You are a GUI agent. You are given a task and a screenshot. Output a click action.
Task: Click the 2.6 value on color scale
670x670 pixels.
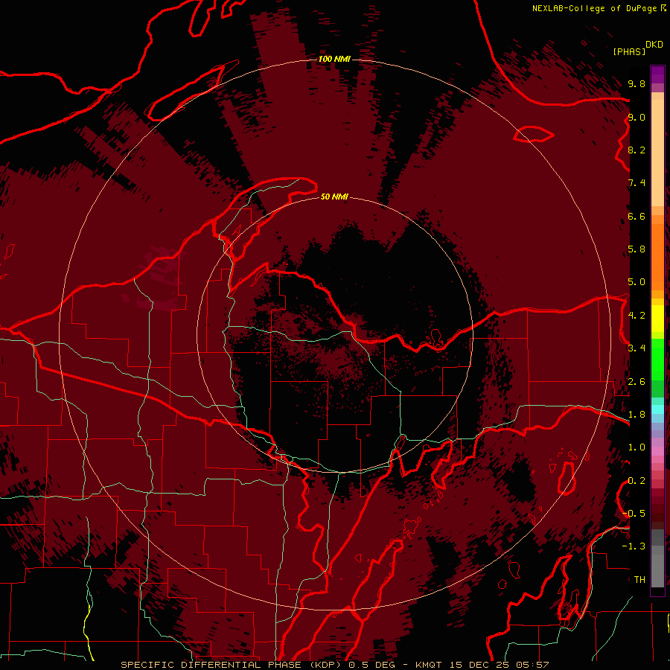point(636,382)
